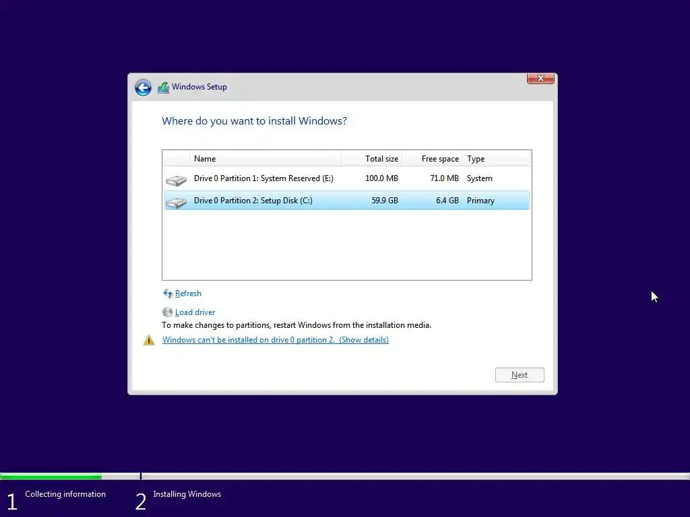Show details for the installation warning

click(x=276, y=340)
